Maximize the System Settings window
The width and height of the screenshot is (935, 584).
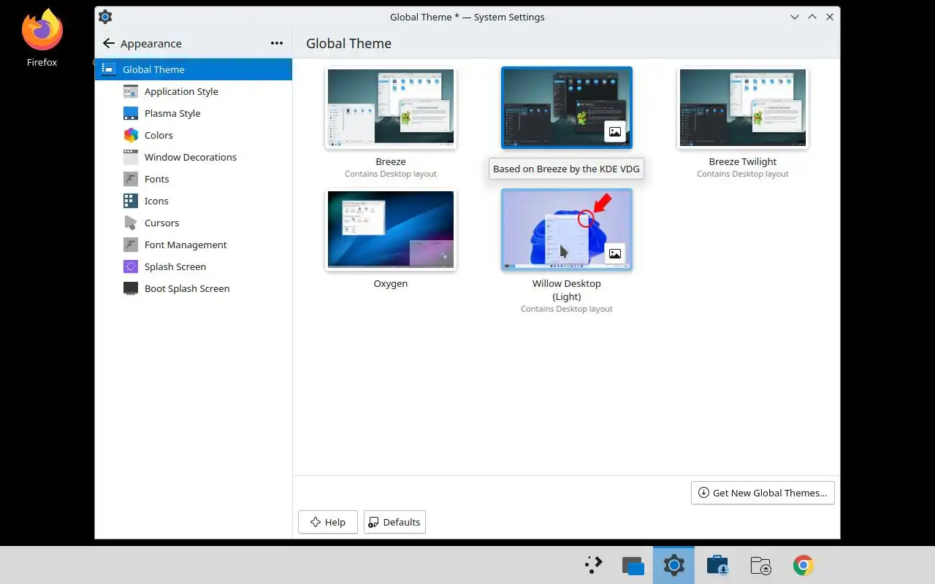(812, 17)
